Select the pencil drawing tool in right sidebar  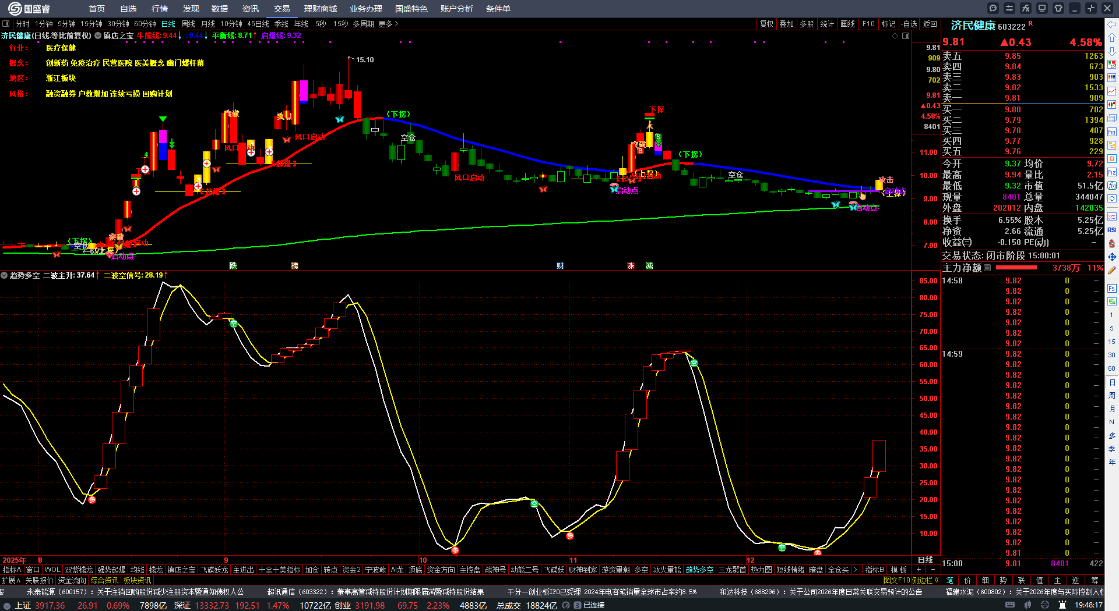[x=1112, y=270]
